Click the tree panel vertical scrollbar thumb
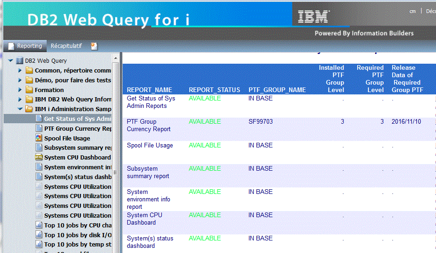Image resolution: width=436 pixels, height=253 pixels. (115, 172)
